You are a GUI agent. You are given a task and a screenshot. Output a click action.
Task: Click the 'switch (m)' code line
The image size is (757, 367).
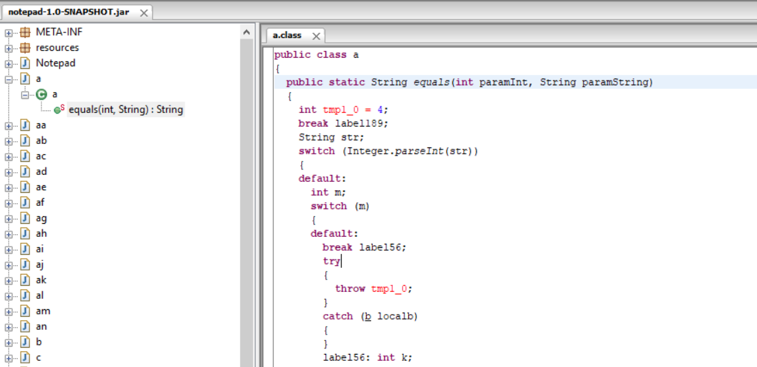341,206
